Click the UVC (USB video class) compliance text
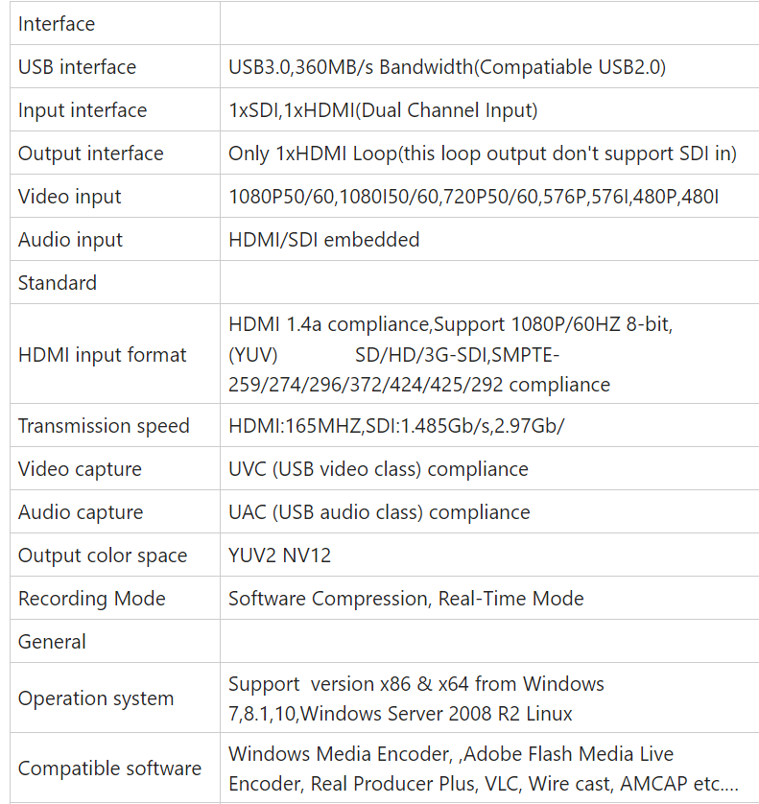 point(378,469)
